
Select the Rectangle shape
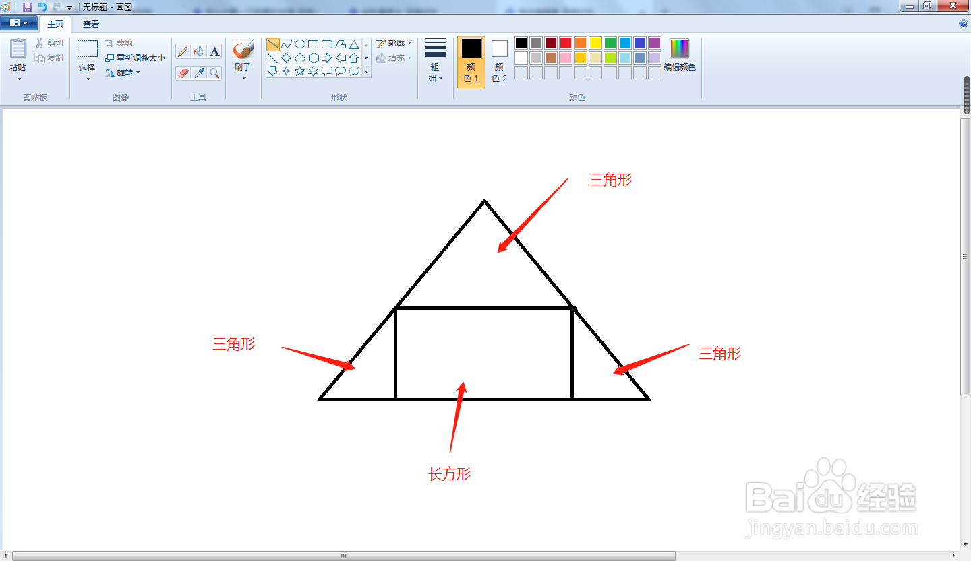pyautogui.click(x=313, y=46)
